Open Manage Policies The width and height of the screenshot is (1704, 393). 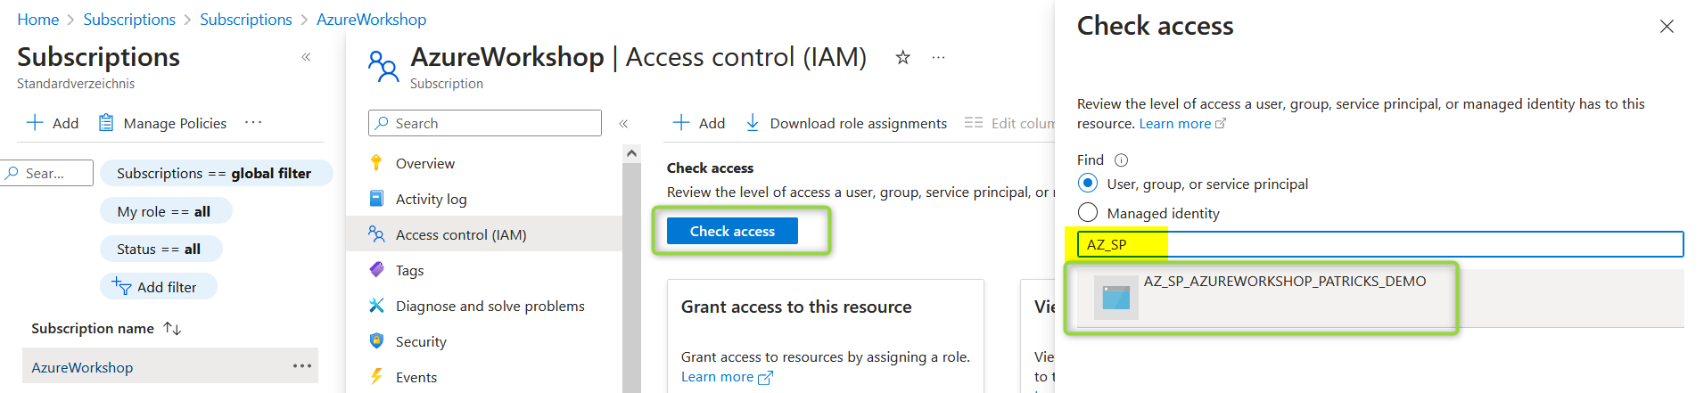(162, 123)
